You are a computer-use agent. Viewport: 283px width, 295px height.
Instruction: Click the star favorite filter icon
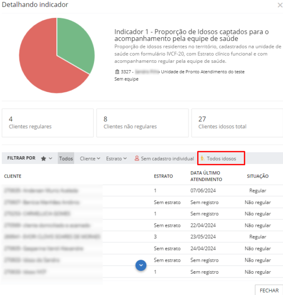pos(43,159)
